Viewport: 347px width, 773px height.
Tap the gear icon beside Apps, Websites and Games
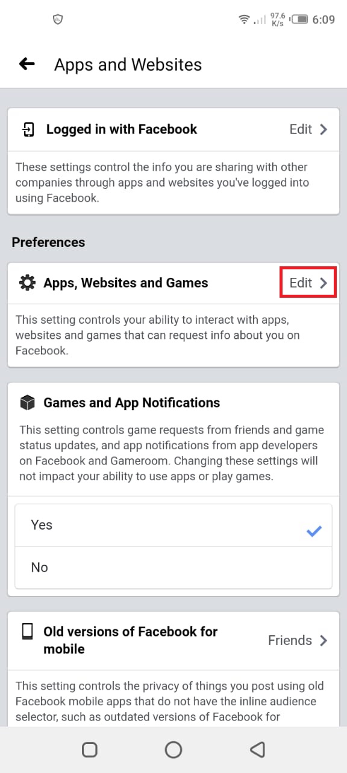(28, 283)
